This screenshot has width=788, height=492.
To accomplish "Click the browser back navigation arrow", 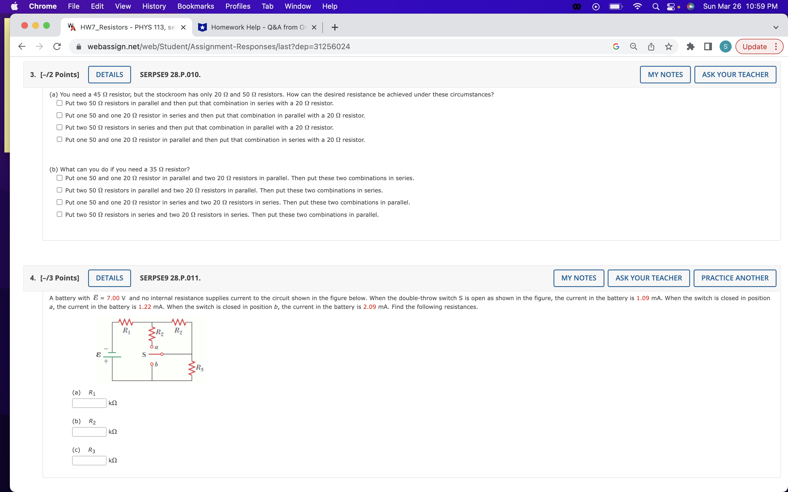I will (22, 46).
